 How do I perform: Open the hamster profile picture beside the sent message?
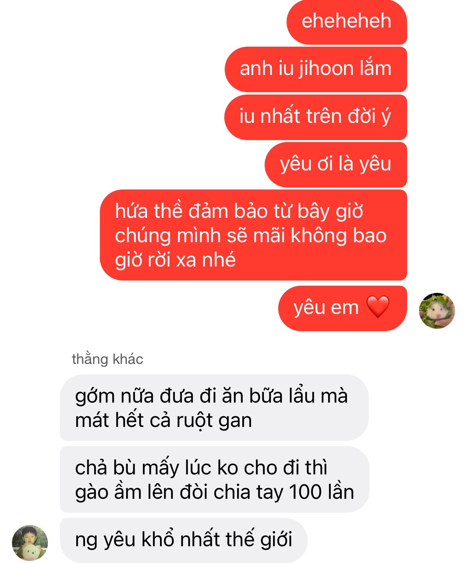coord(437,310)
